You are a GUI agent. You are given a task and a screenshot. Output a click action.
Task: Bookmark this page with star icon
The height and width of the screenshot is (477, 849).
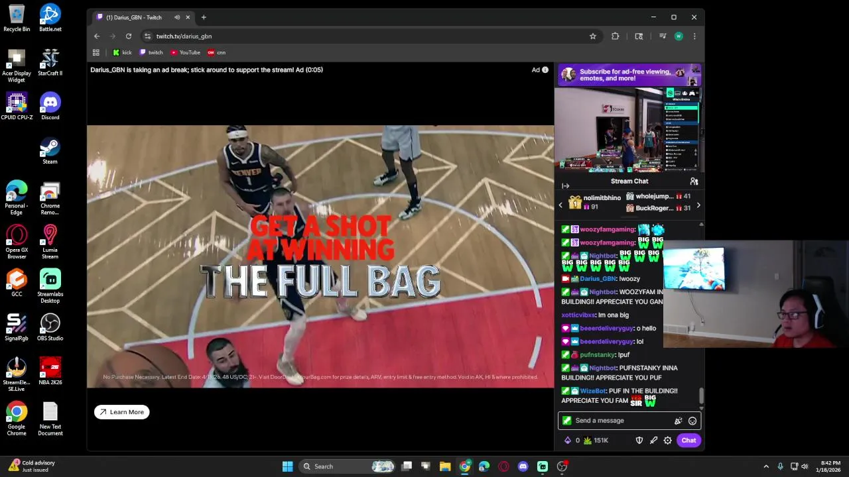pos(593,36)
